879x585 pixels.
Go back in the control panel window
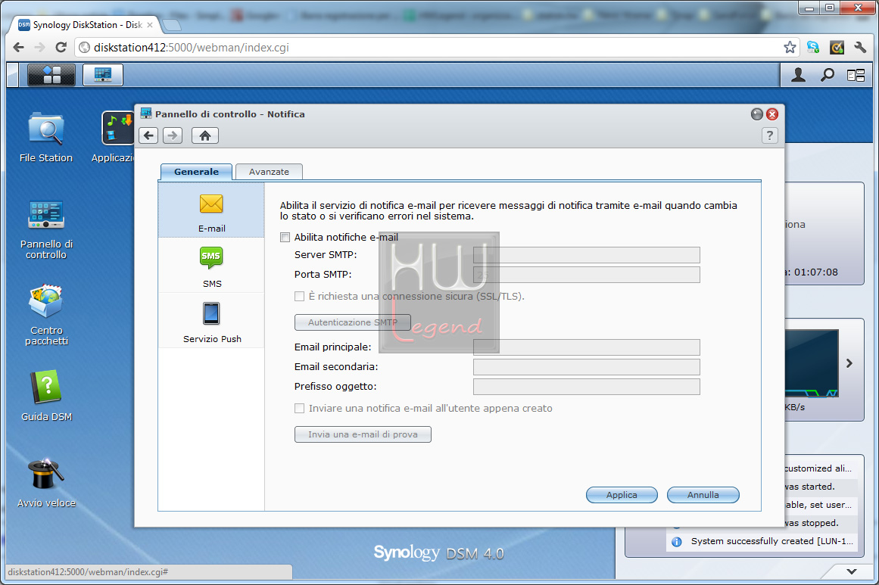pos(148,135)
